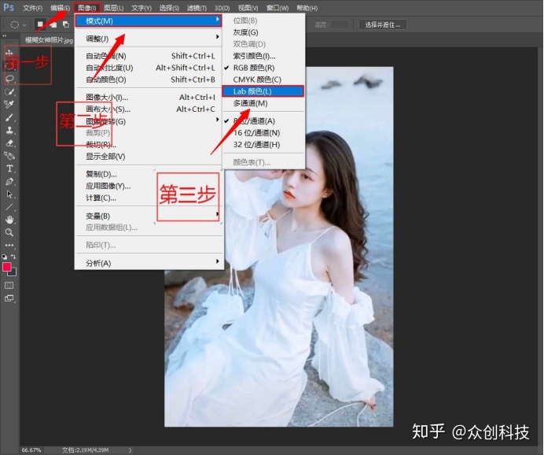This screenshot has height=455, width=544.
Task: Select the Zoom magnifier tool
Action: point(9,232)
